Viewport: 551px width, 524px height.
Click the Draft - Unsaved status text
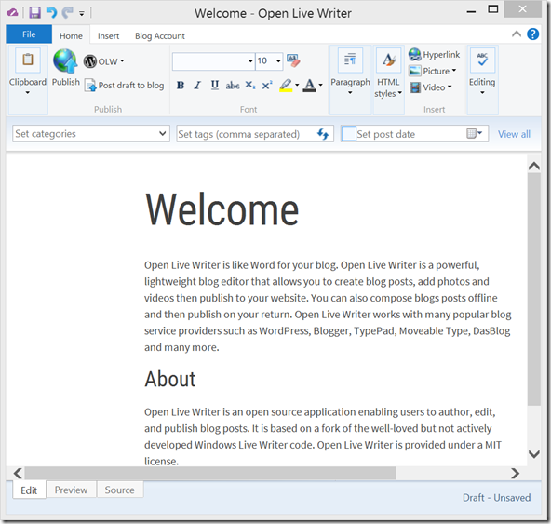click(x=496, y=498)
